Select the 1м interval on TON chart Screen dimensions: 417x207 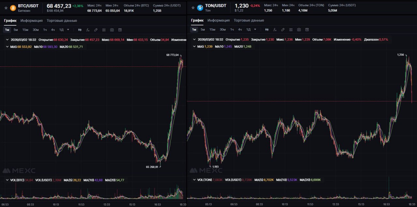pyautogui.click(x=194, y=30)
